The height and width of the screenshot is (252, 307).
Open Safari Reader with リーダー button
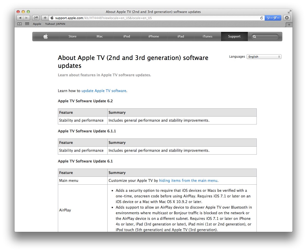coord(273,18)
